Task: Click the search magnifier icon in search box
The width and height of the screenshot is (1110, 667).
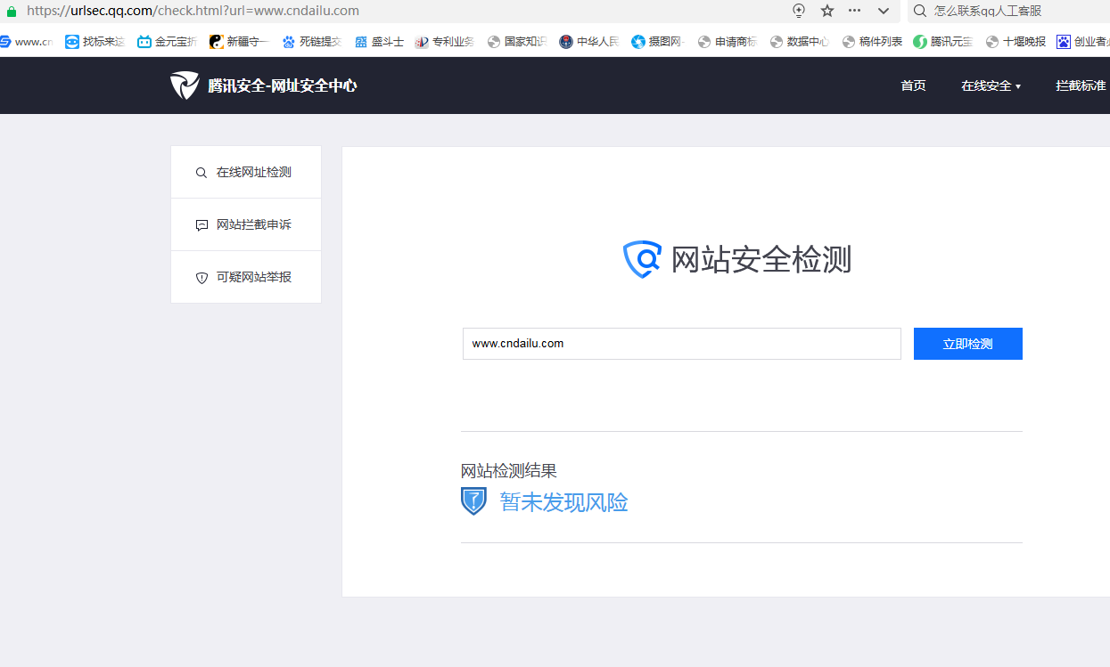Action: pos(920,11)
